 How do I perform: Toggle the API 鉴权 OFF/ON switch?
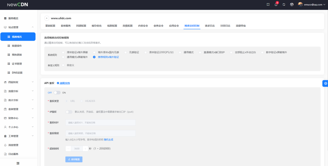(57, 93)
